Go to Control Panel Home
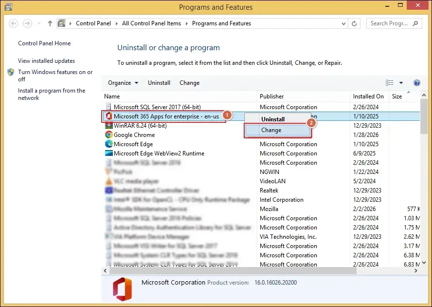This screenshot has width=432, height=307. pyautogui.click(x=44, y=43)
